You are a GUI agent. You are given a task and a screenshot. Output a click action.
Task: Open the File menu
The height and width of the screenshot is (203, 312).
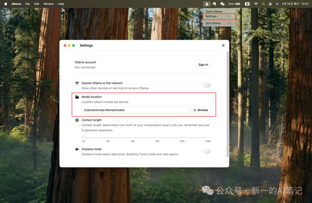(x=27, y=4)
